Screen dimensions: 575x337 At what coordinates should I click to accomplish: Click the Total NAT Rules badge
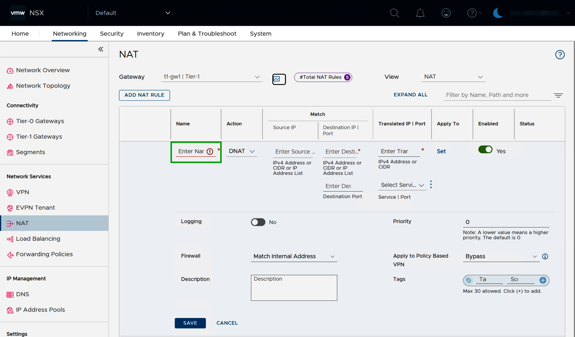pos(323,77)
